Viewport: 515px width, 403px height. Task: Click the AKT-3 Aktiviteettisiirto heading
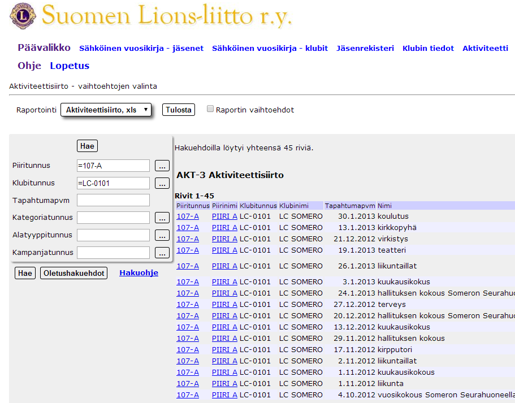pyautogui.click(x=230, y=175)
